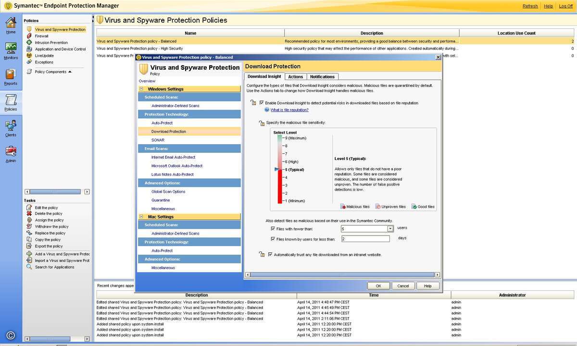Collapse Mac Settings section
This screenshot has width=577, height=346.
(141, 217)
